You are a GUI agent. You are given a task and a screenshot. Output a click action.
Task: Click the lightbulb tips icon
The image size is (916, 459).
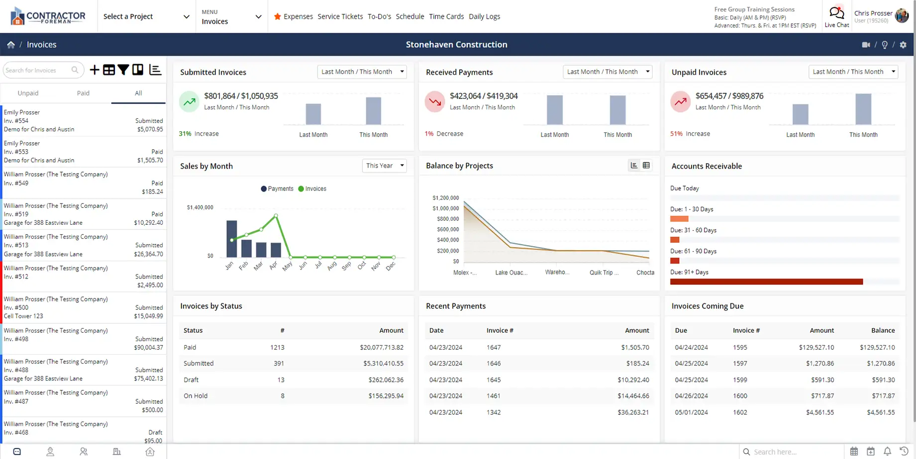[885, 45]
